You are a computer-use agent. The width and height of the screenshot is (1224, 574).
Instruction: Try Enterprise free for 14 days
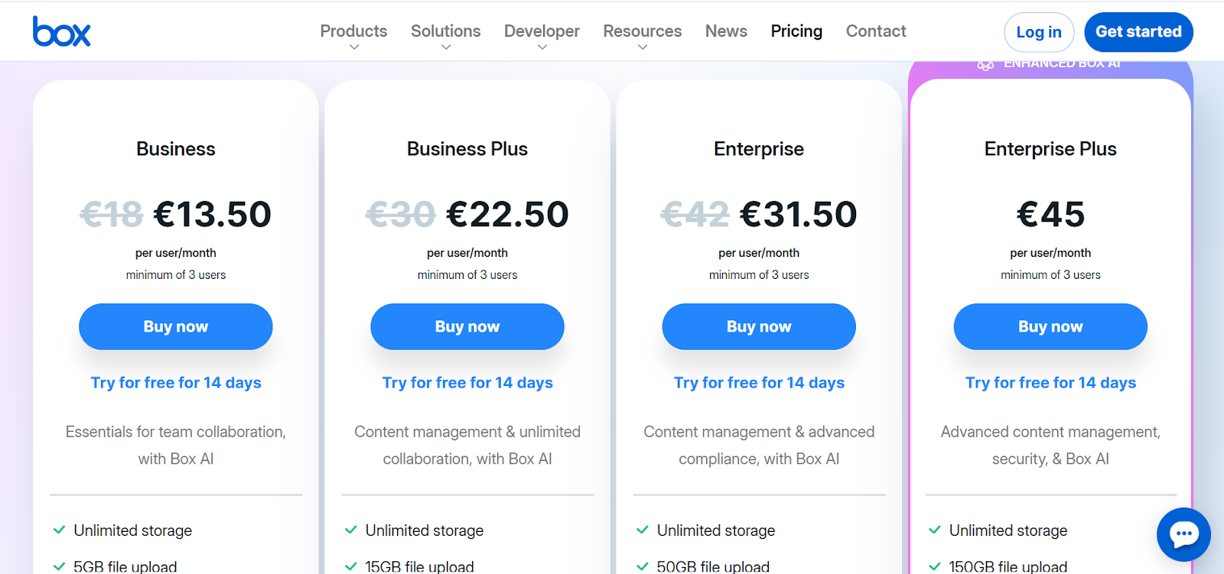[758, 382]
